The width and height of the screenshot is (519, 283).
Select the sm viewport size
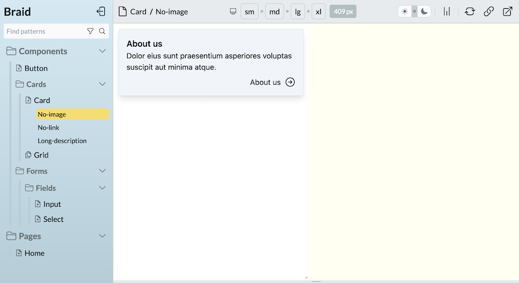250,11
